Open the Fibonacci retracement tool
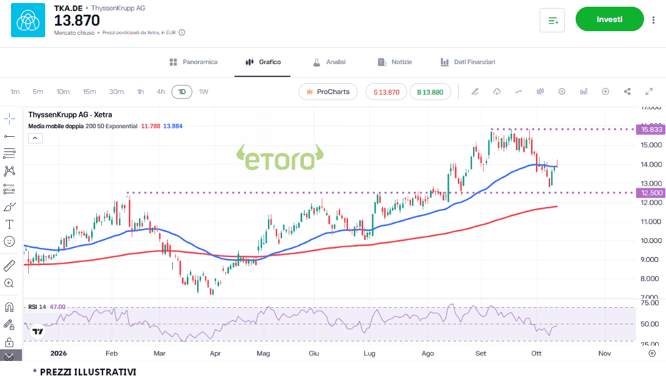The height and width of the screenshot is (378, 666). (x=9, y=153)
